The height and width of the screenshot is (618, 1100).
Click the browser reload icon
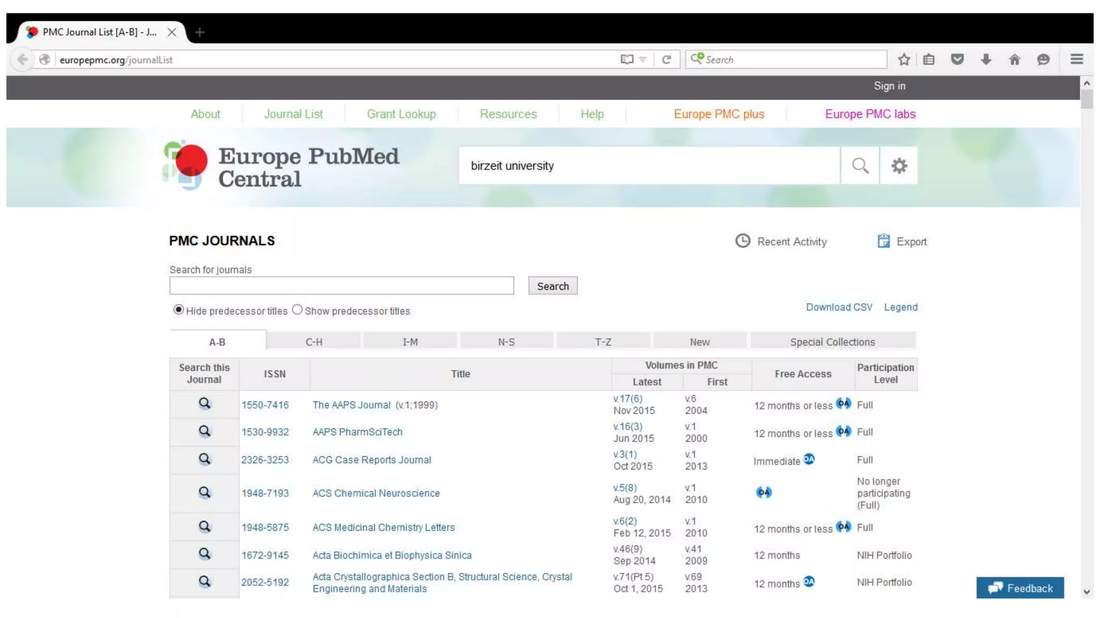point(667,60)
